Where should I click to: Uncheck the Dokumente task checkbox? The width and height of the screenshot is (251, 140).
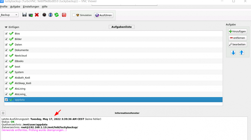[6, 50]
